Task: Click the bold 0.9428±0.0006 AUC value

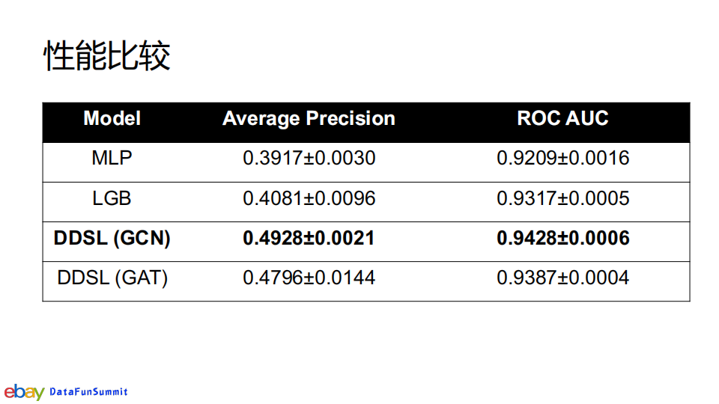Action: point(562,239)
